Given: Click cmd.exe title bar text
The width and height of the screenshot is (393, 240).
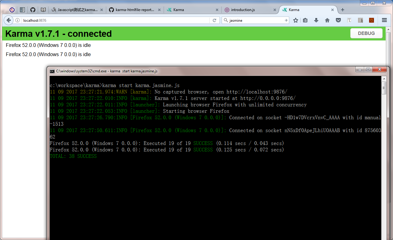Looking at the screenshot, I should [x=107, y=71].
